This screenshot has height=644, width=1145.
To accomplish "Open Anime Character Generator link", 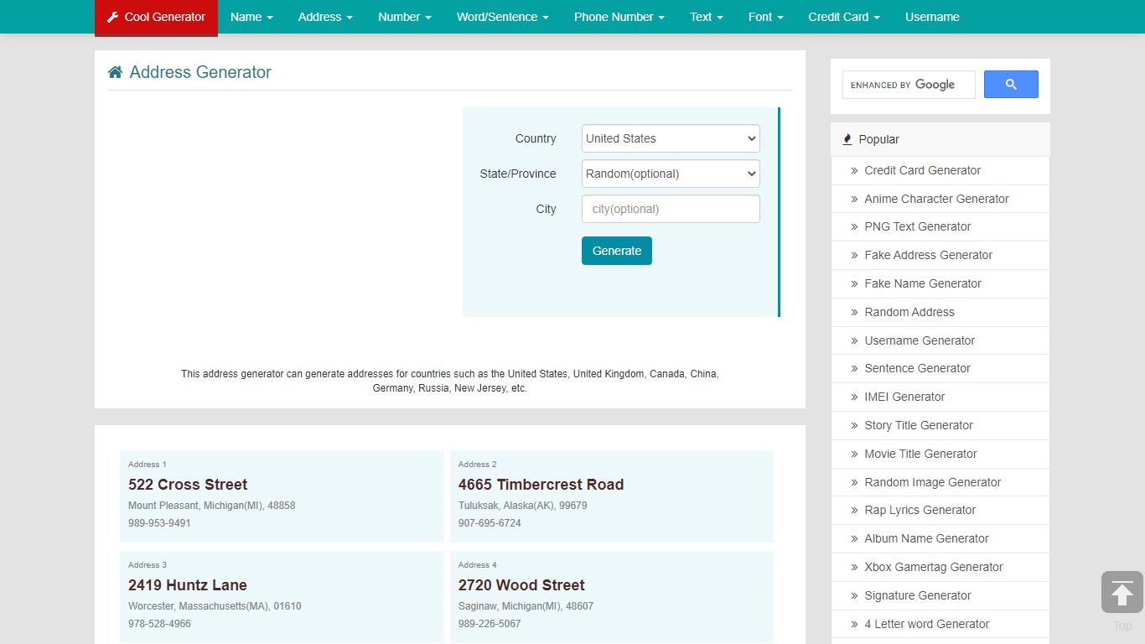I will (x=936, y=199).
